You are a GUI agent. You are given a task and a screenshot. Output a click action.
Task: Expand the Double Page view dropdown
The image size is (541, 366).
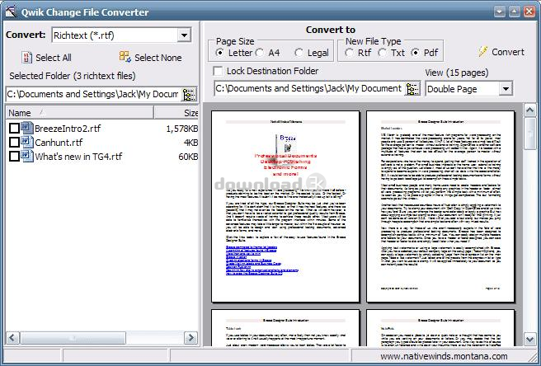504,88
